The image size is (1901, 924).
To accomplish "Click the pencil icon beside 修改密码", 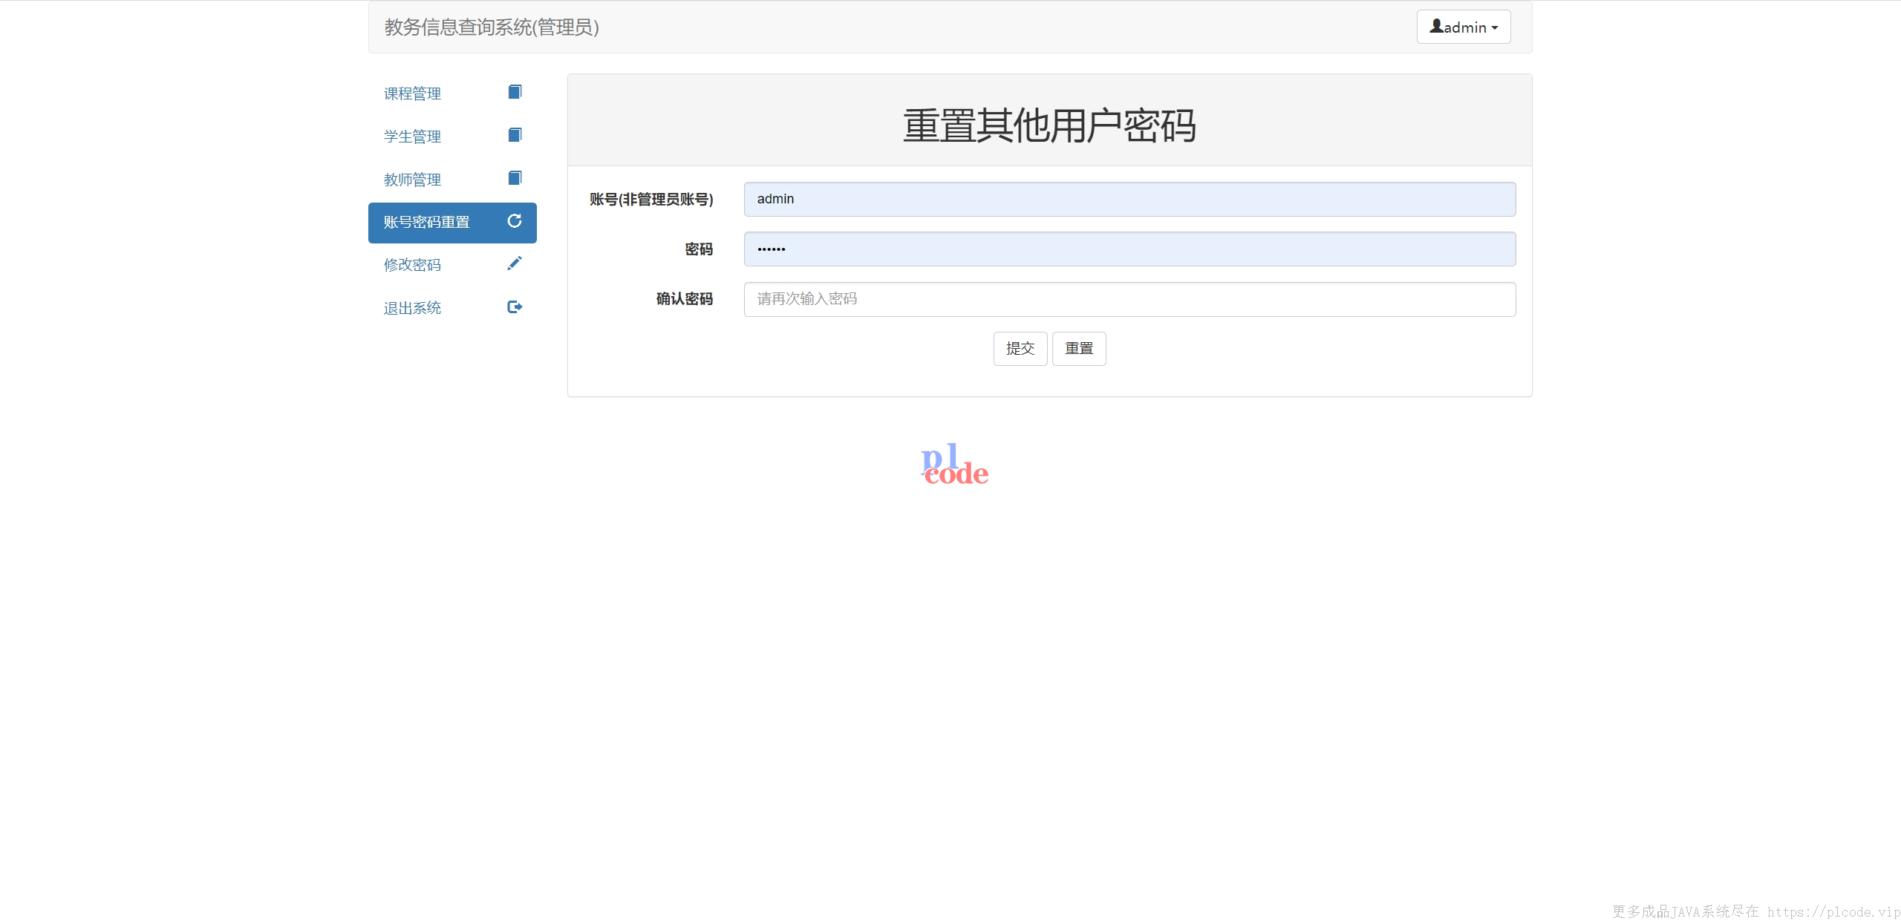I will coord(515,263).
